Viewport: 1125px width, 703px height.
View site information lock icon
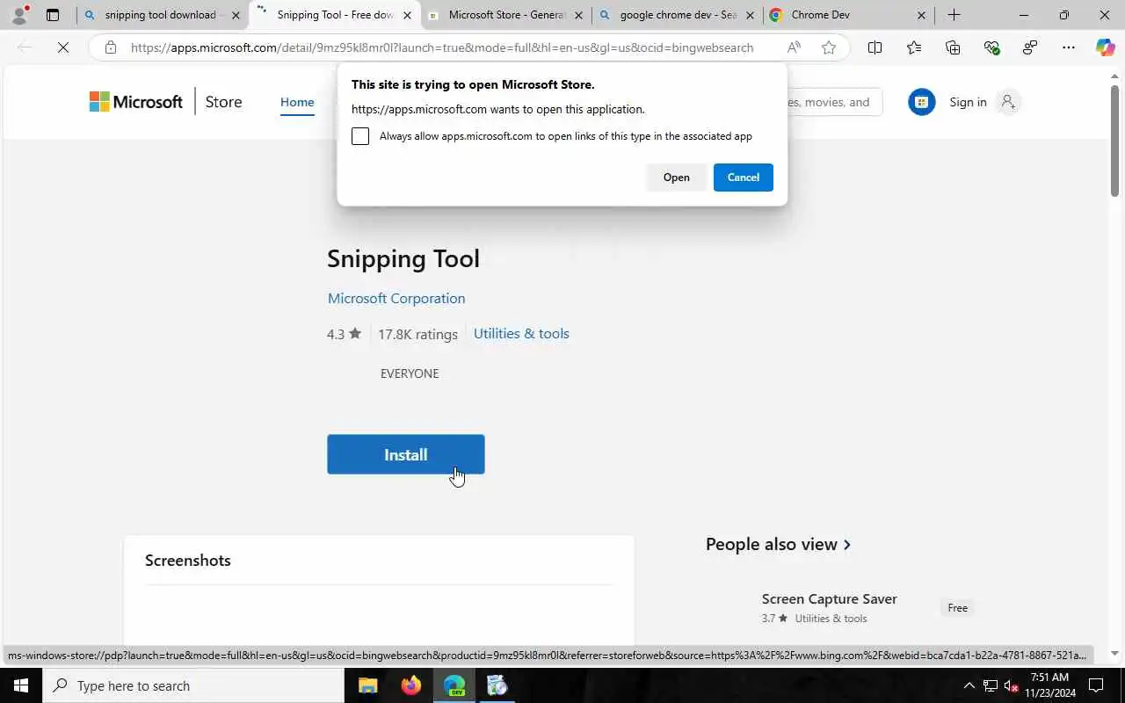coord(110,47)
